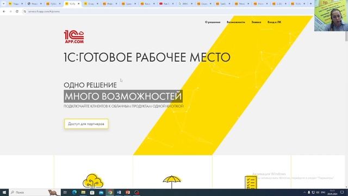Open the "Вход в ЛК" menu item
348x196 pixels.
[x=274, y=22]
